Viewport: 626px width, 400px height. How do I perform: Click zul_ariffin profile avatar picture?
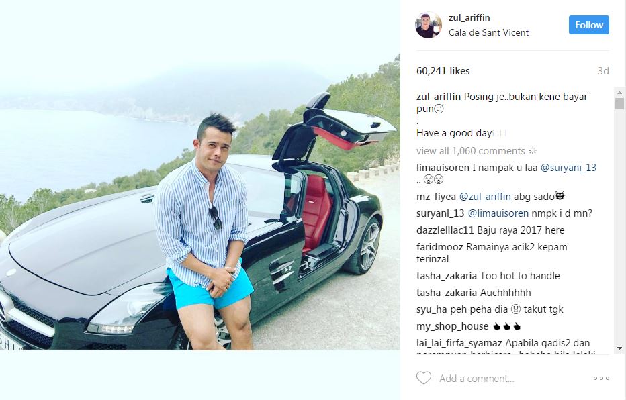tap(429, 25)
